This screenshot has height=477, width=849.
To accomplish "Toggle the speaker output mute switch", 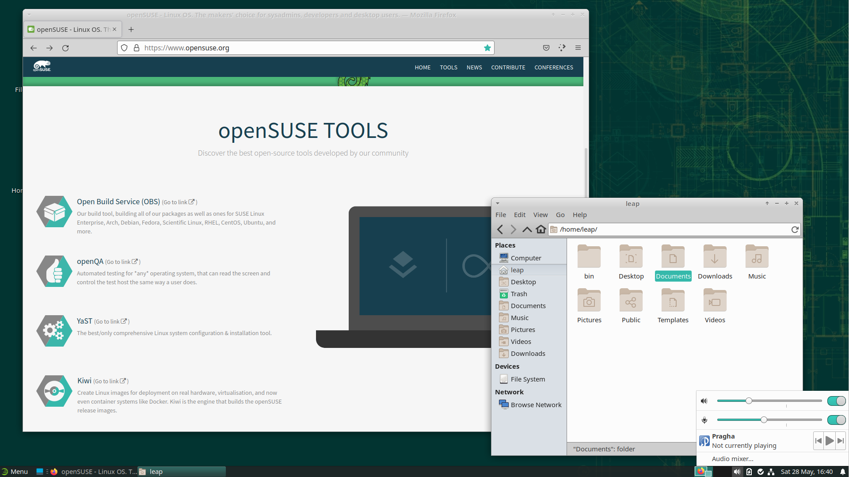I will point(836,401).
